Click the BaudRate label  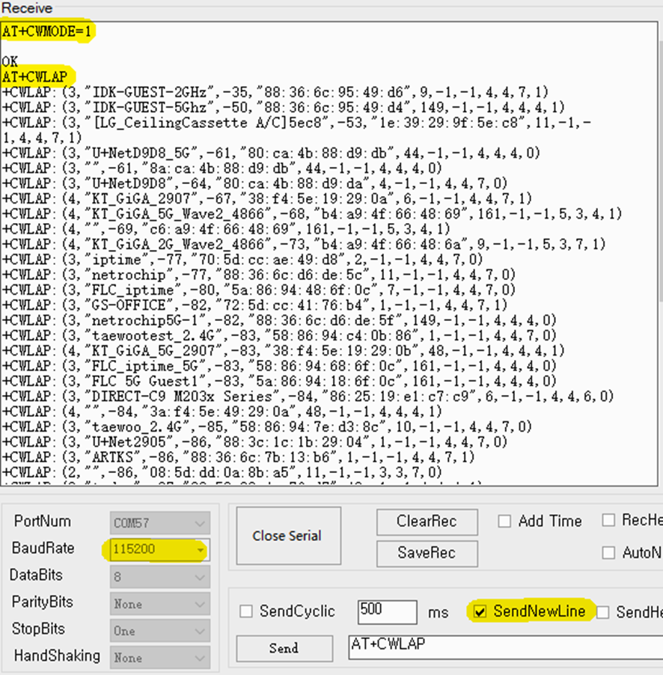coord(43,548)
